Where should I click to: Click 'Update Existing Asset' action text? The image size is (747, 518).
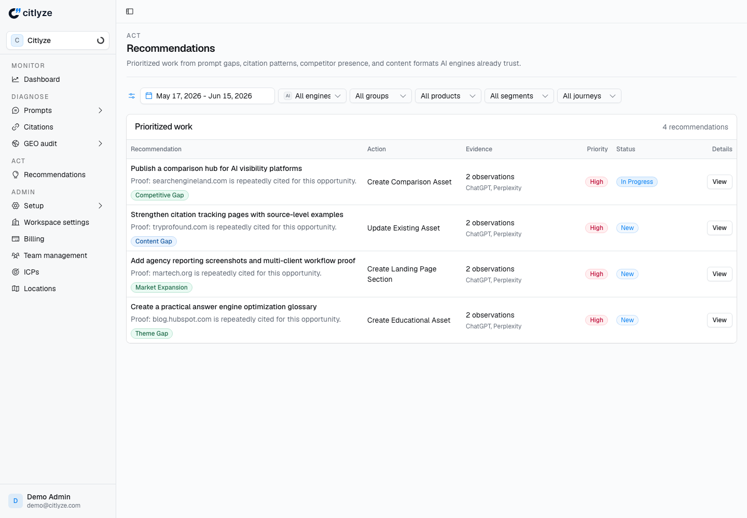pos(404,228)
